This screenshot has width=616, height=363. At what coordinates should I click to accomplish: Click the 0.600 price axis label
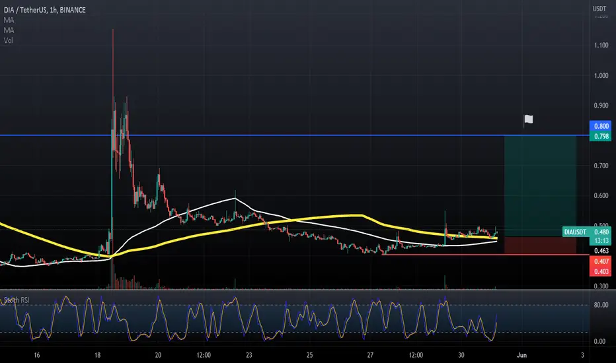pos(601,195)
